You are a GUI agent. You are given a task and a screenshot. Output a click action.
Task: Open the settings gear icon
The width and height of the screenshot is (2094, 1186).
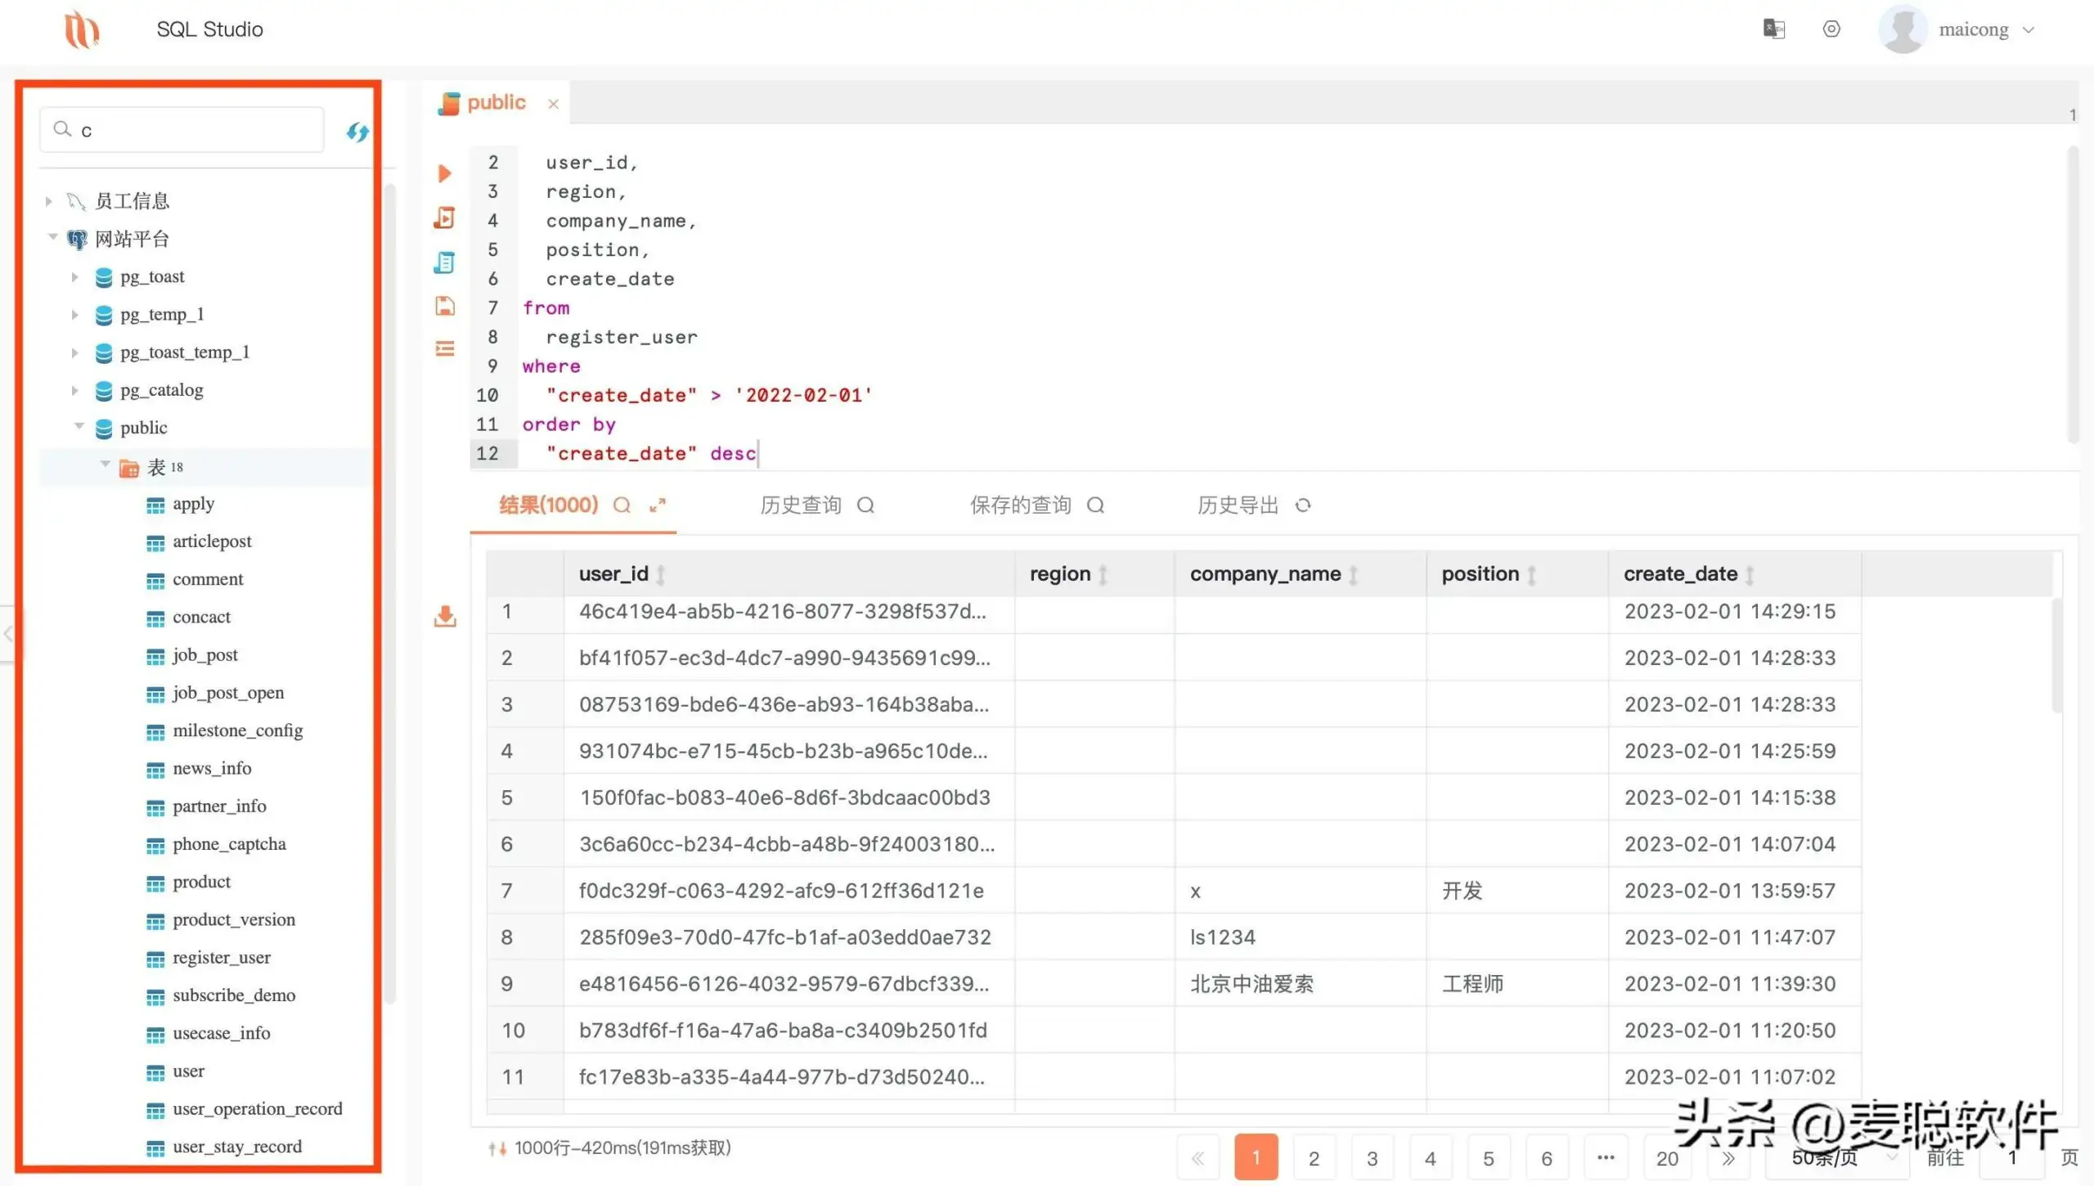(x=1831, y=29)
